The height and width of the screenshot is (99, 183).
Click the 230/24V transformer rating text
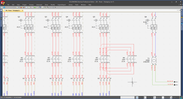click(x=146, y=62)
